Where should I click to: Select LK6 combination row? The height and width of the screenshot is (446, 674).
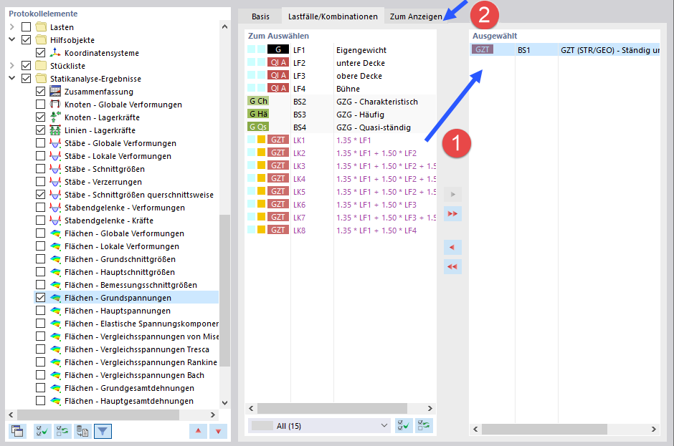click(x=341, y=205)
